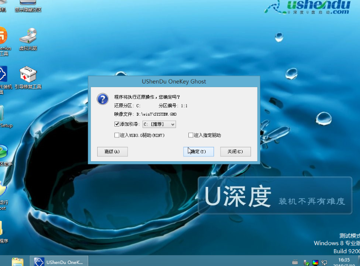Viewport: 360px width, 266px height.
Task: Open file explorer folder in taskbar
Action: coord(18,262)
